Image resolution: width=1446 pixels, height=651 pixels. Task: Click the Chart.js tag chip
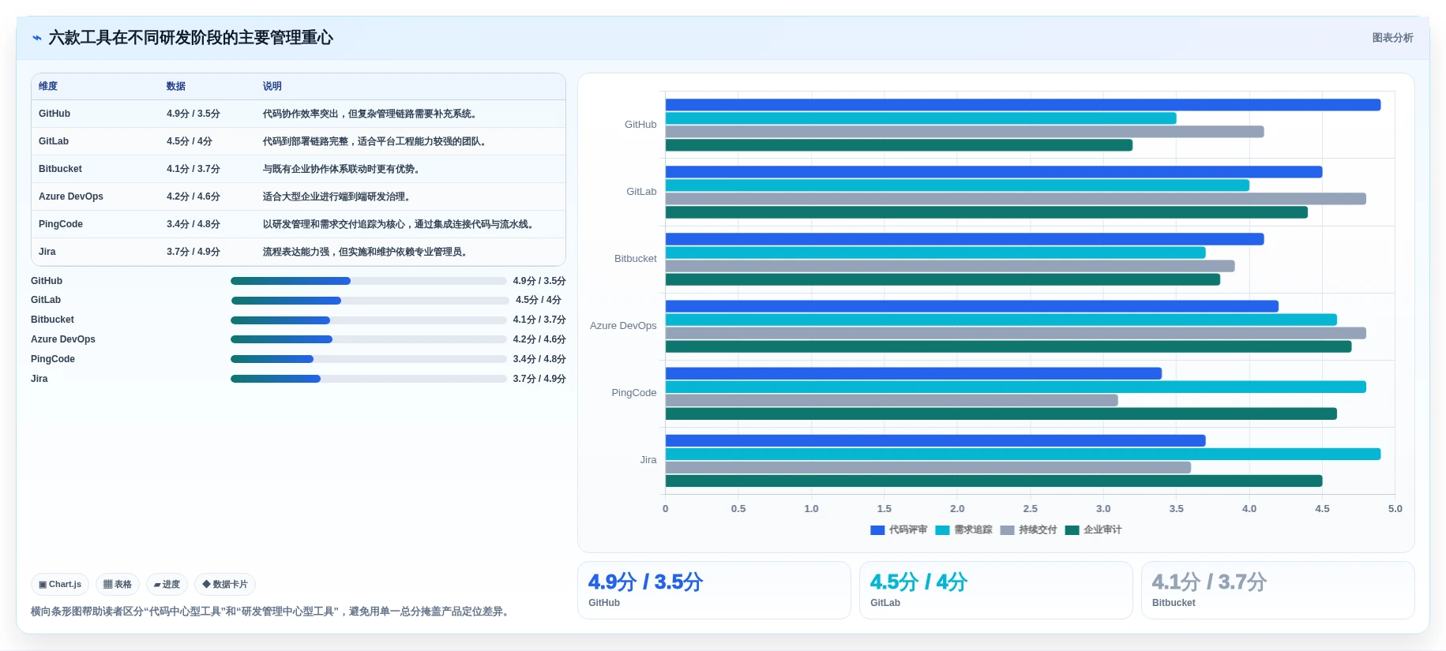(x=60, y=585)
